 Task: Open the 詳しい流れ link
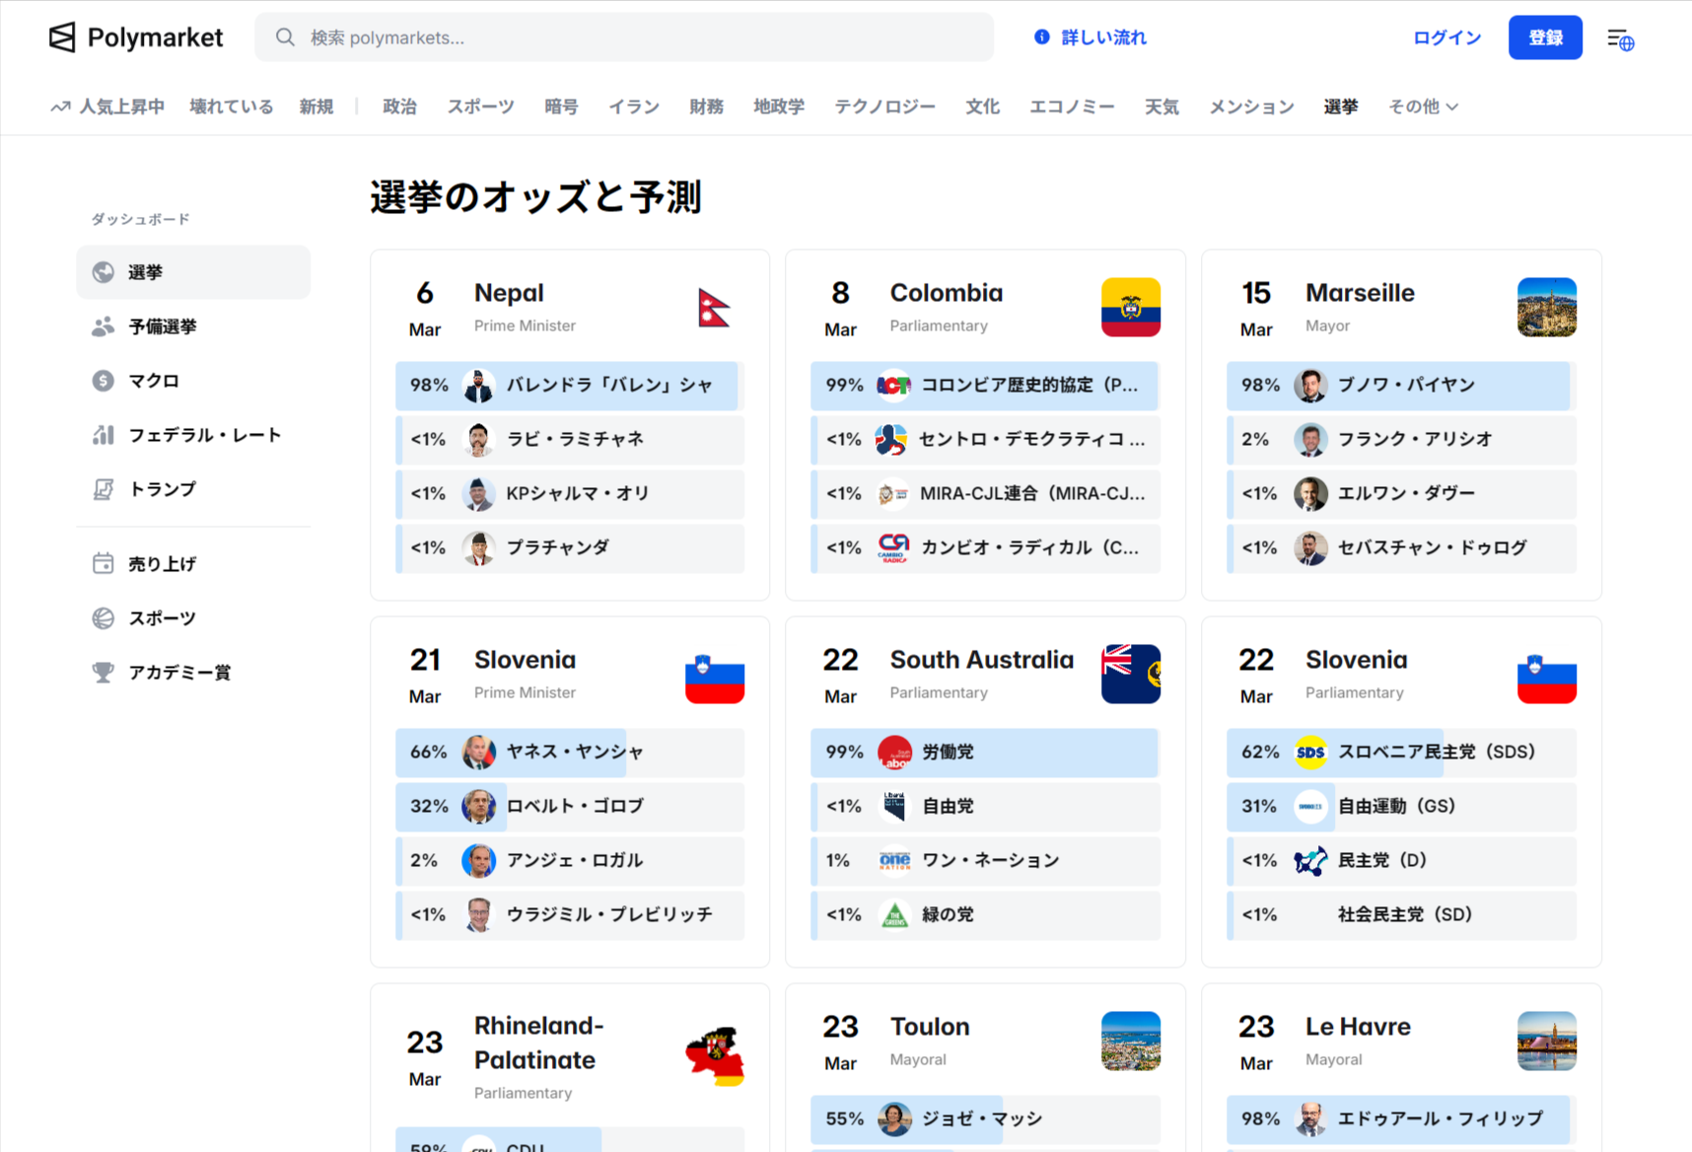[1101, 36]
